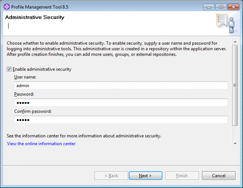Focus the Password input field

pos(121,103)
